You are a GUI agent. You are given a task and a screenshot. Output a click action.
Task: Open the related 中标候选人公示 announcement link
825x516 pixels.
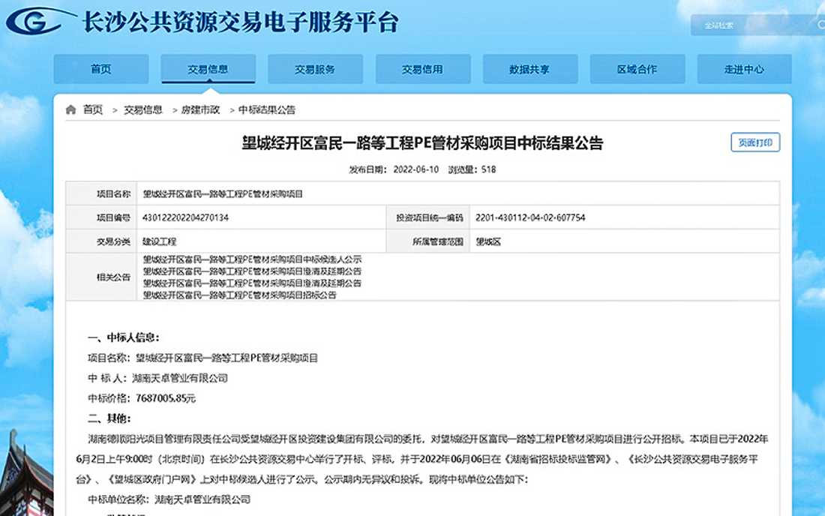tap(252, 259)
